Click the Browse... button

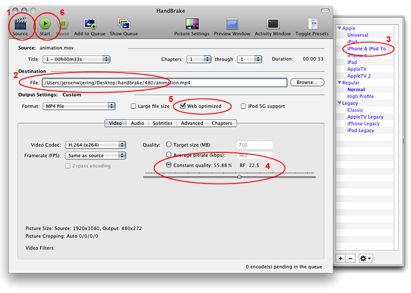coord(307,83)
